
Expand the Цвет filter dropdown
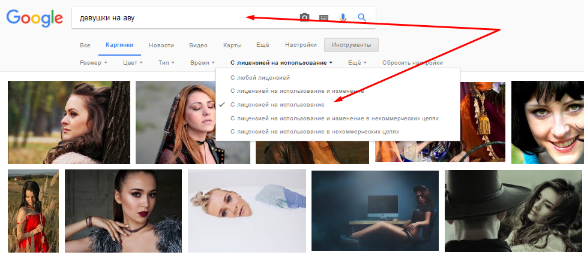132,63
